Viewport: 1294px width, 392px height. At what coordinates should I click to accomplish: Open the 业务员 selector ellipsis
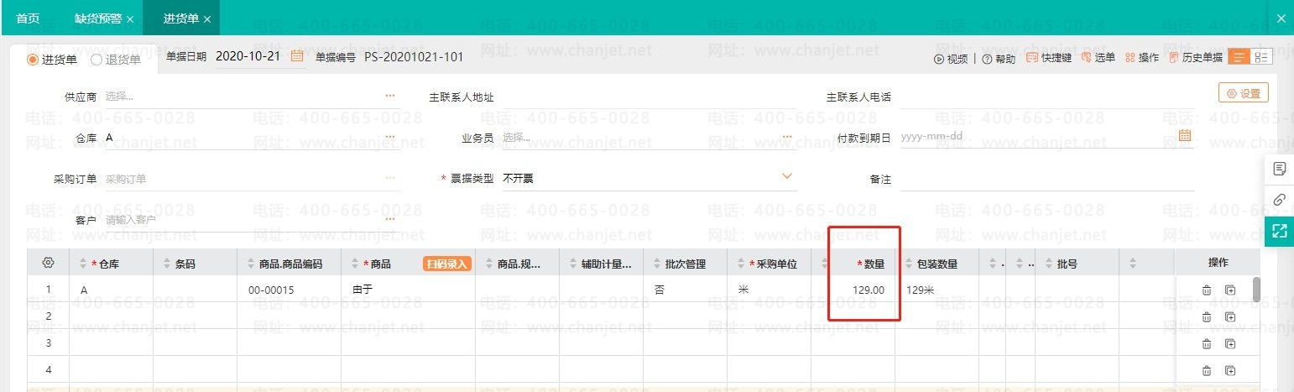[787, 137]
